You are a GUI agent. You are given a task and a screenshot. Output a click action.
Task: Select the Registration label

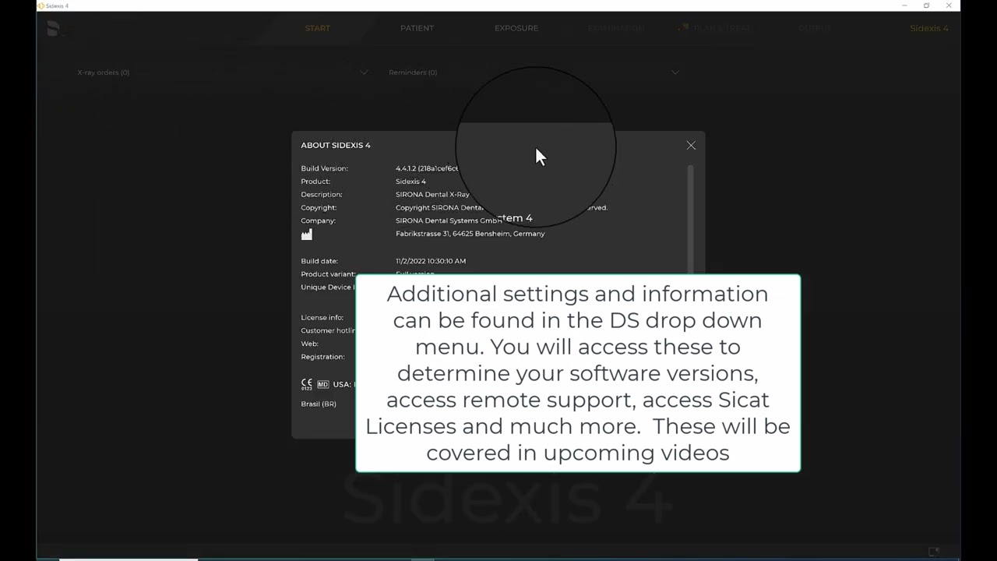322,357
